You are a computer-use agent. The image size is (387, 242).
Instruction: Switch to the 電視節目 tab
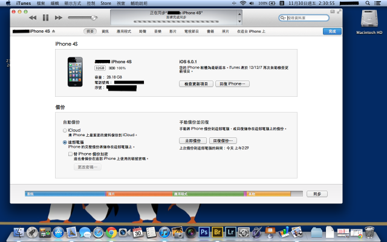tap(192, 31)
